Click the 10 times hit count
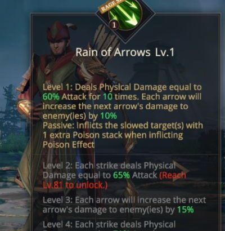This screenshot has height=231, width=225. (107, 97)
